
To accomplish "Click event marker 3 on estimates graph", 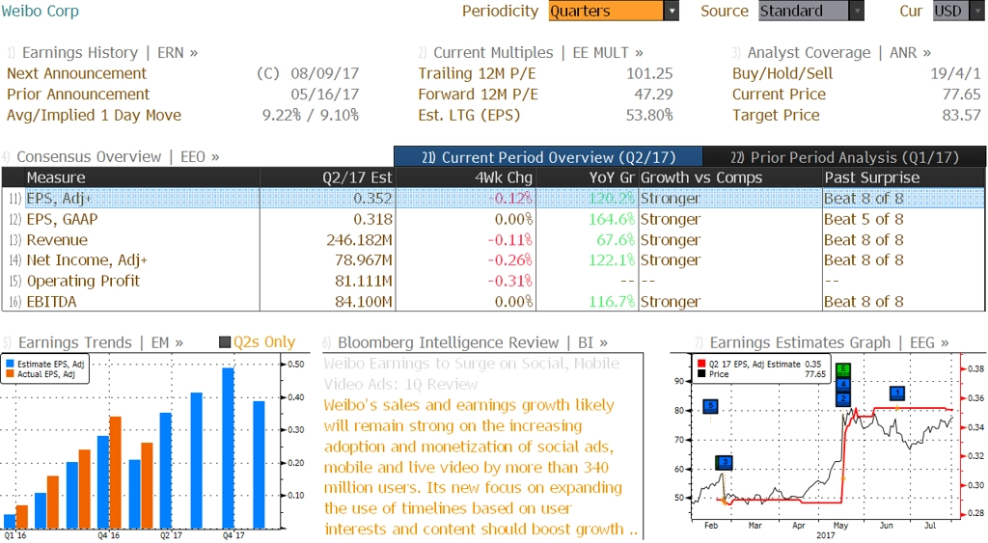I will pos(724,462).
